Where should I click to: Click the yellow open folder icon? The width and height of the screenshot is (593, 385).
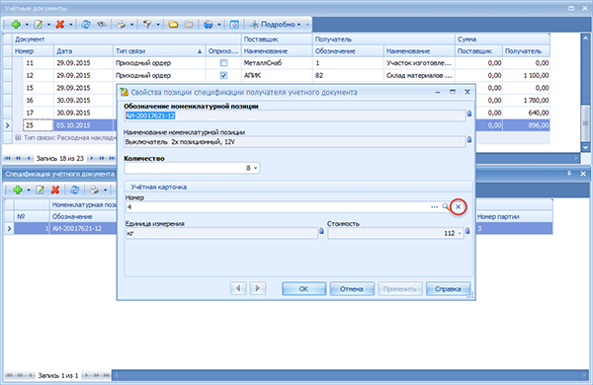(x=173, y=25)
